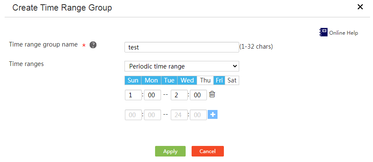Toggle Mon day off
Screen dimensions: 373x162
151,80
